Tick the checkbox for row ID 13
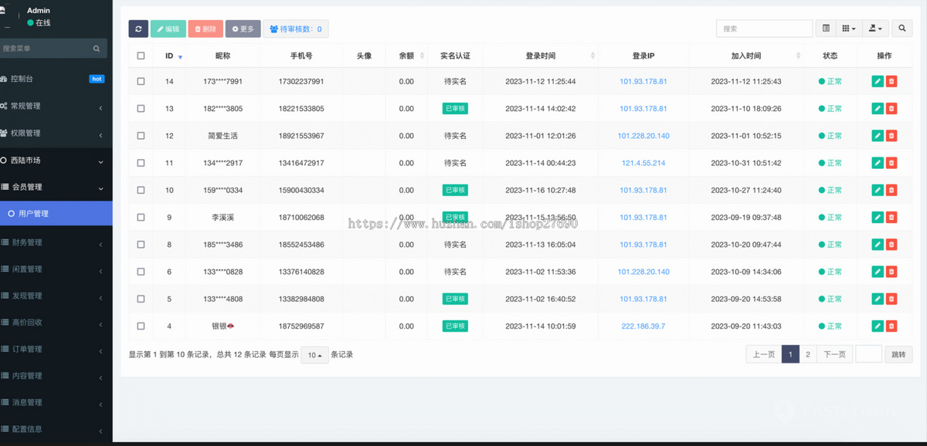The height and width of the screenshot is (446, 927). [x=141, y=109]
